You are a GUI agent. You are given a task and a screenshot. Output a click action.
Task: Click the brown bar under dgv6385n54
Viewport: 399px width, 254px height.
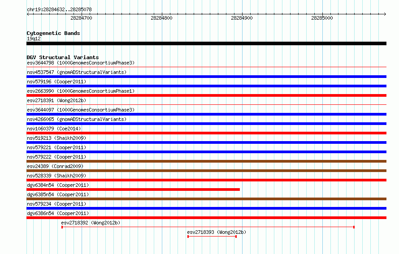click(206, 199)
